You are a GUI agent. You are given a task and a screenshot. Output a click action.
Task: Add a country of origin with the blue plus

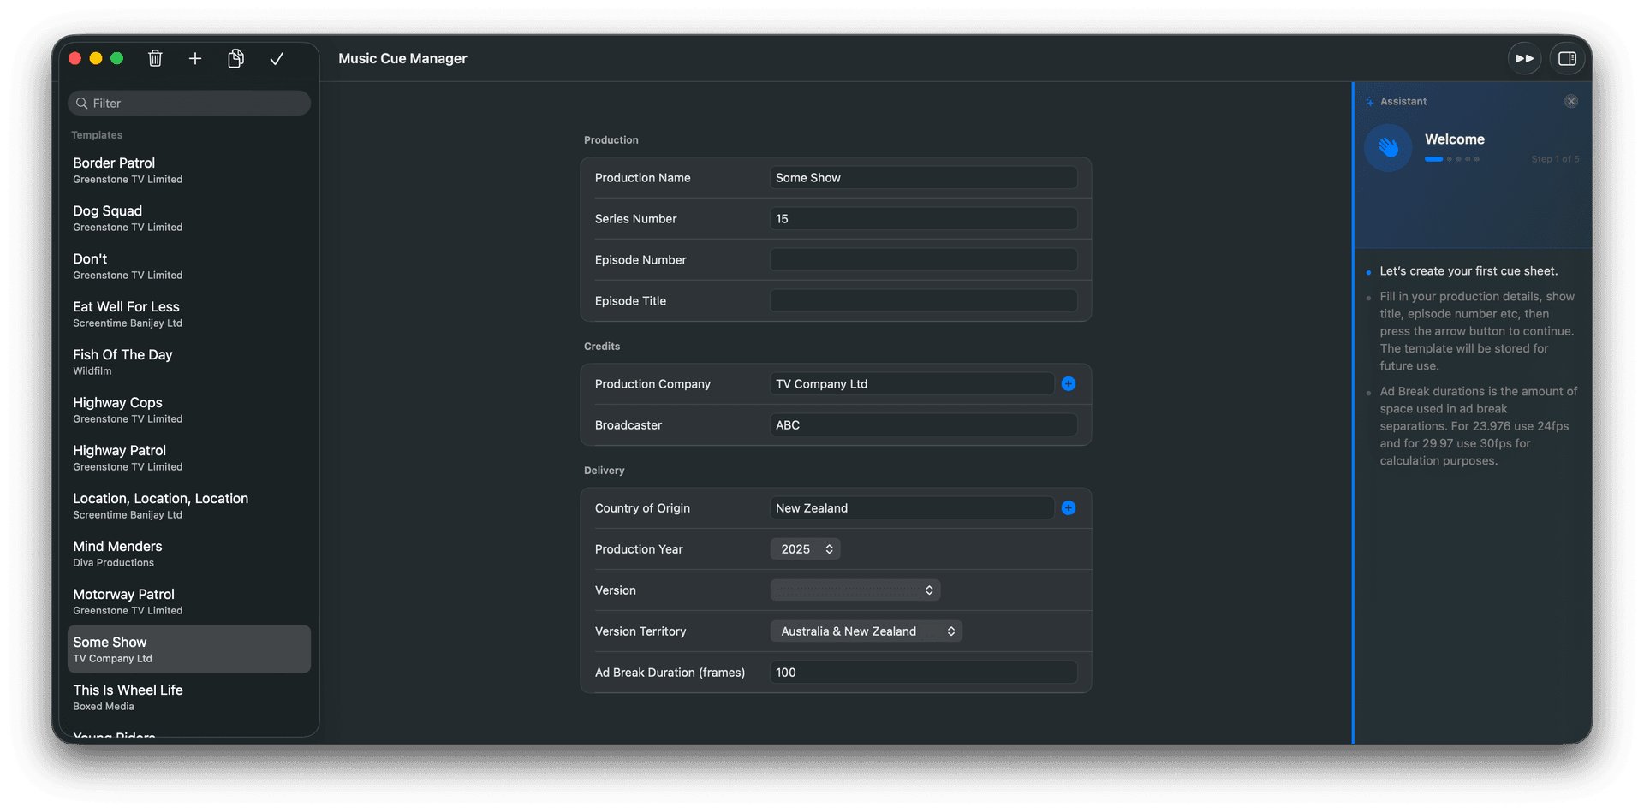click(1068, 507)
